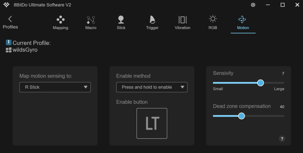Image resolution: width=303 pixels, height=153 pixels.
Task: Click the Motion gyro icon
Action: 242,20
